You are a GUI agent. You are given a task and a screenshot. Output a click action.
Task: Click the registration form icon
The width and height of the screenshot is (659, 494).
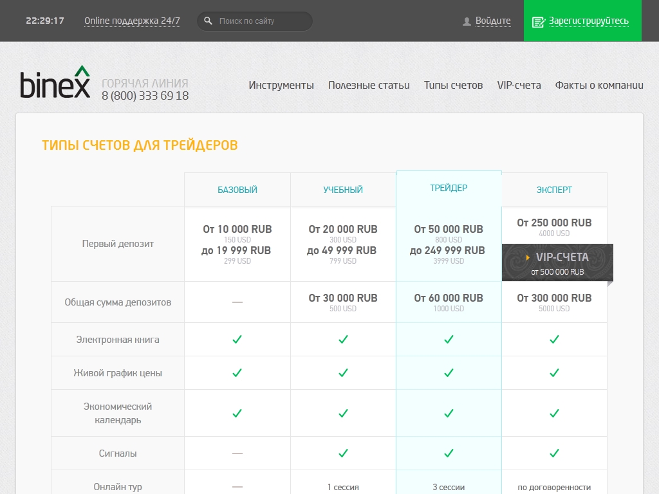tap(538, 21)
